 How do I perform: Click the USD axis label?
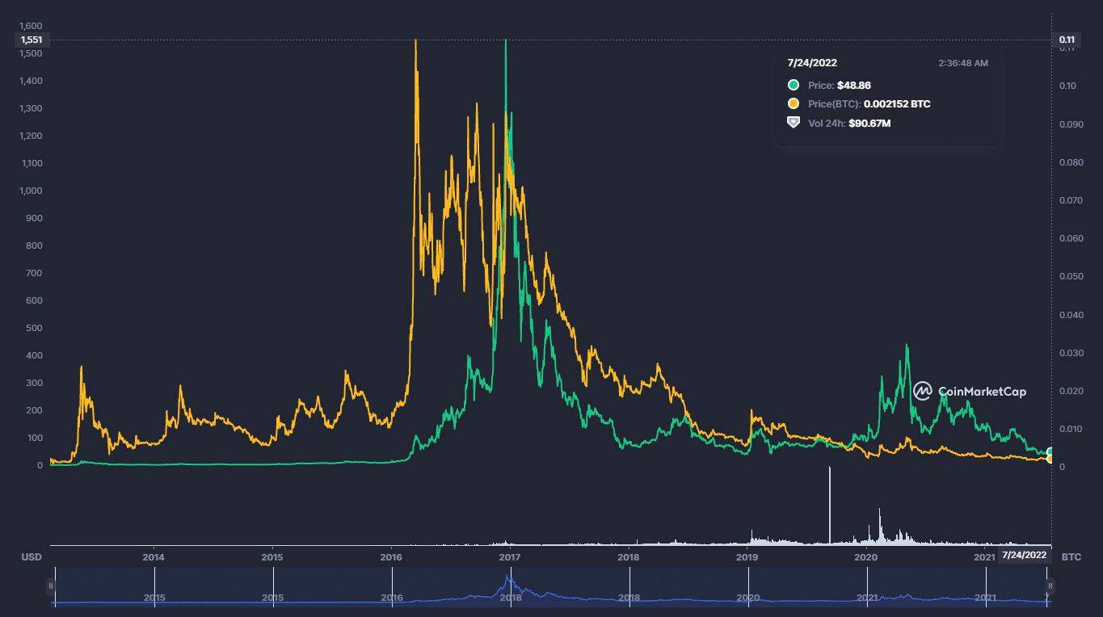pos(32,557)
